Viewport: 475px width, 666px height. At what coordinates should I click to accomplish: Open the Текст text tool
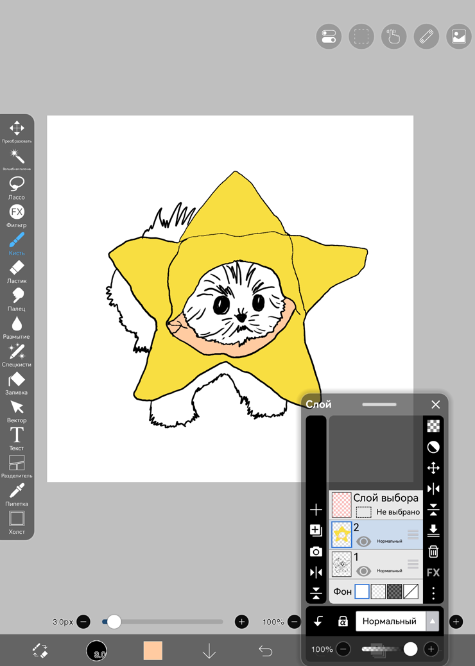tap(17, 437)
